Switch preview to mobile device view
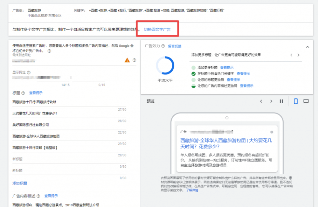The height and width of the screenshot is (207, 318). tap(296, 101)
